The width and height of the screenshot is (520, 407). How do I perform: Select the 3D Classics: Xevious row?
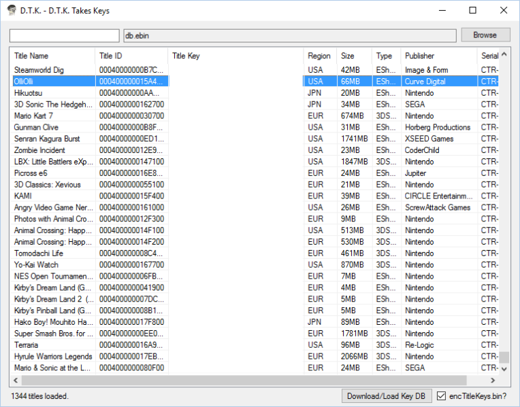coord(255,185)
